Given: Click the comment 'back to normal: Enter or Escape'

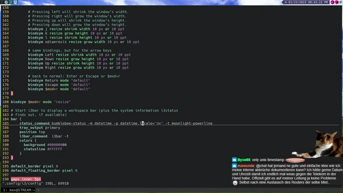Looking at the screenshot, I should point(74,76).
